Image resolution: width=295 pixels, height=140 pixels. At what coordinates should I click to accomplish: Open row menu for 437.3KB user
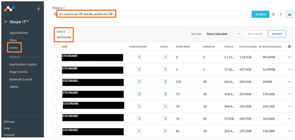point(289,69)
